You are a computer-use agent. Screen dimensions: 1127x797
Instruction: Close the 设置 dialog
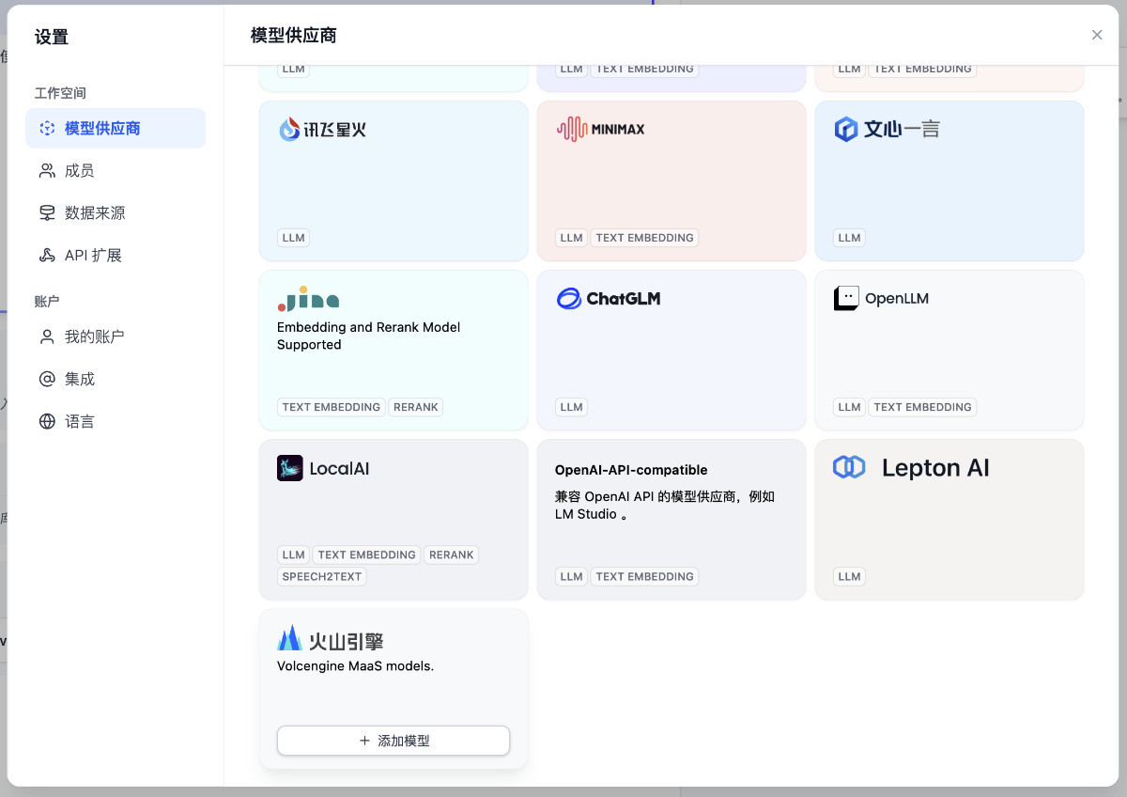[1097, 35]
